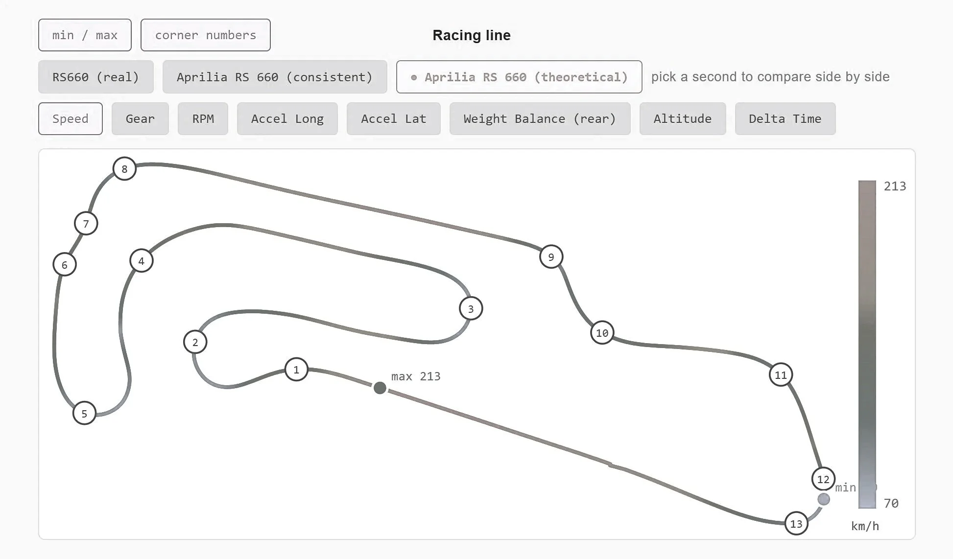Open Weight Balance (rear) channel
The width and height of the screenshot is (953, 559).
tap(540, 118)
